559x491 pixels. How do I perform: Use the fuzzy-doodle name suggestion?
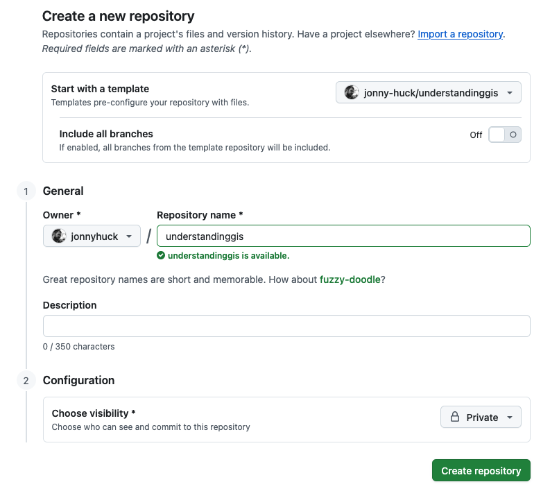[350, 279]
